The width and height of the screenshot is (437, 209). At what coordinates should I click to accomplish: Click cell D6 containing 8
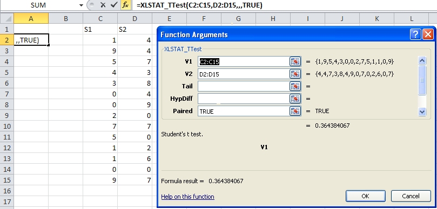[x=135, y=83]
